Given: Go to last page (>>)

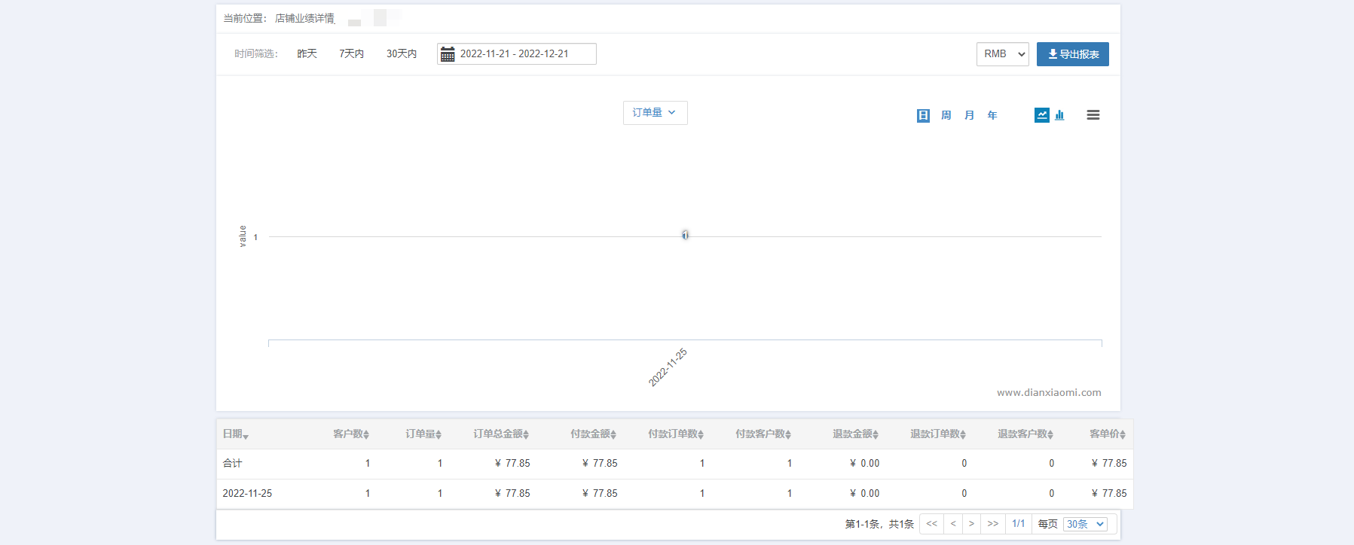Looking at the screenshot, I should click(x=993, y=524).
